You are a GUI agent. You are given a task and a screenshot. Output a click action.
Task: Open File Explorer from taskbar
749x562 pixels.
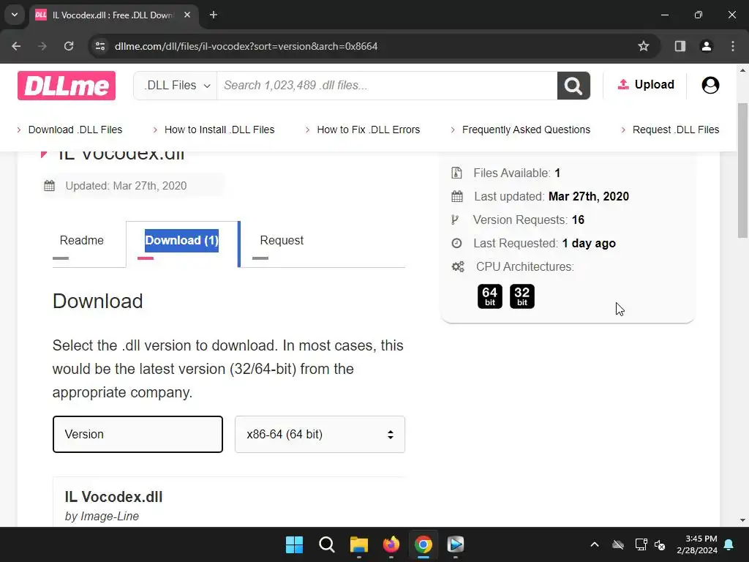358,544
